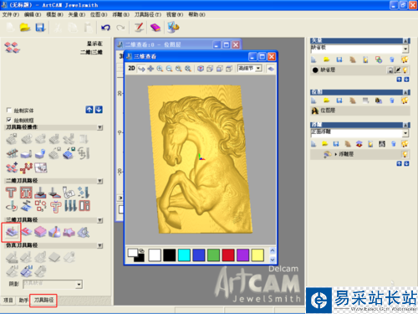Zoom in using the 3D view toolbar magnifier
Viewport: 418px width, 314px height.
[x=160, y=69]
